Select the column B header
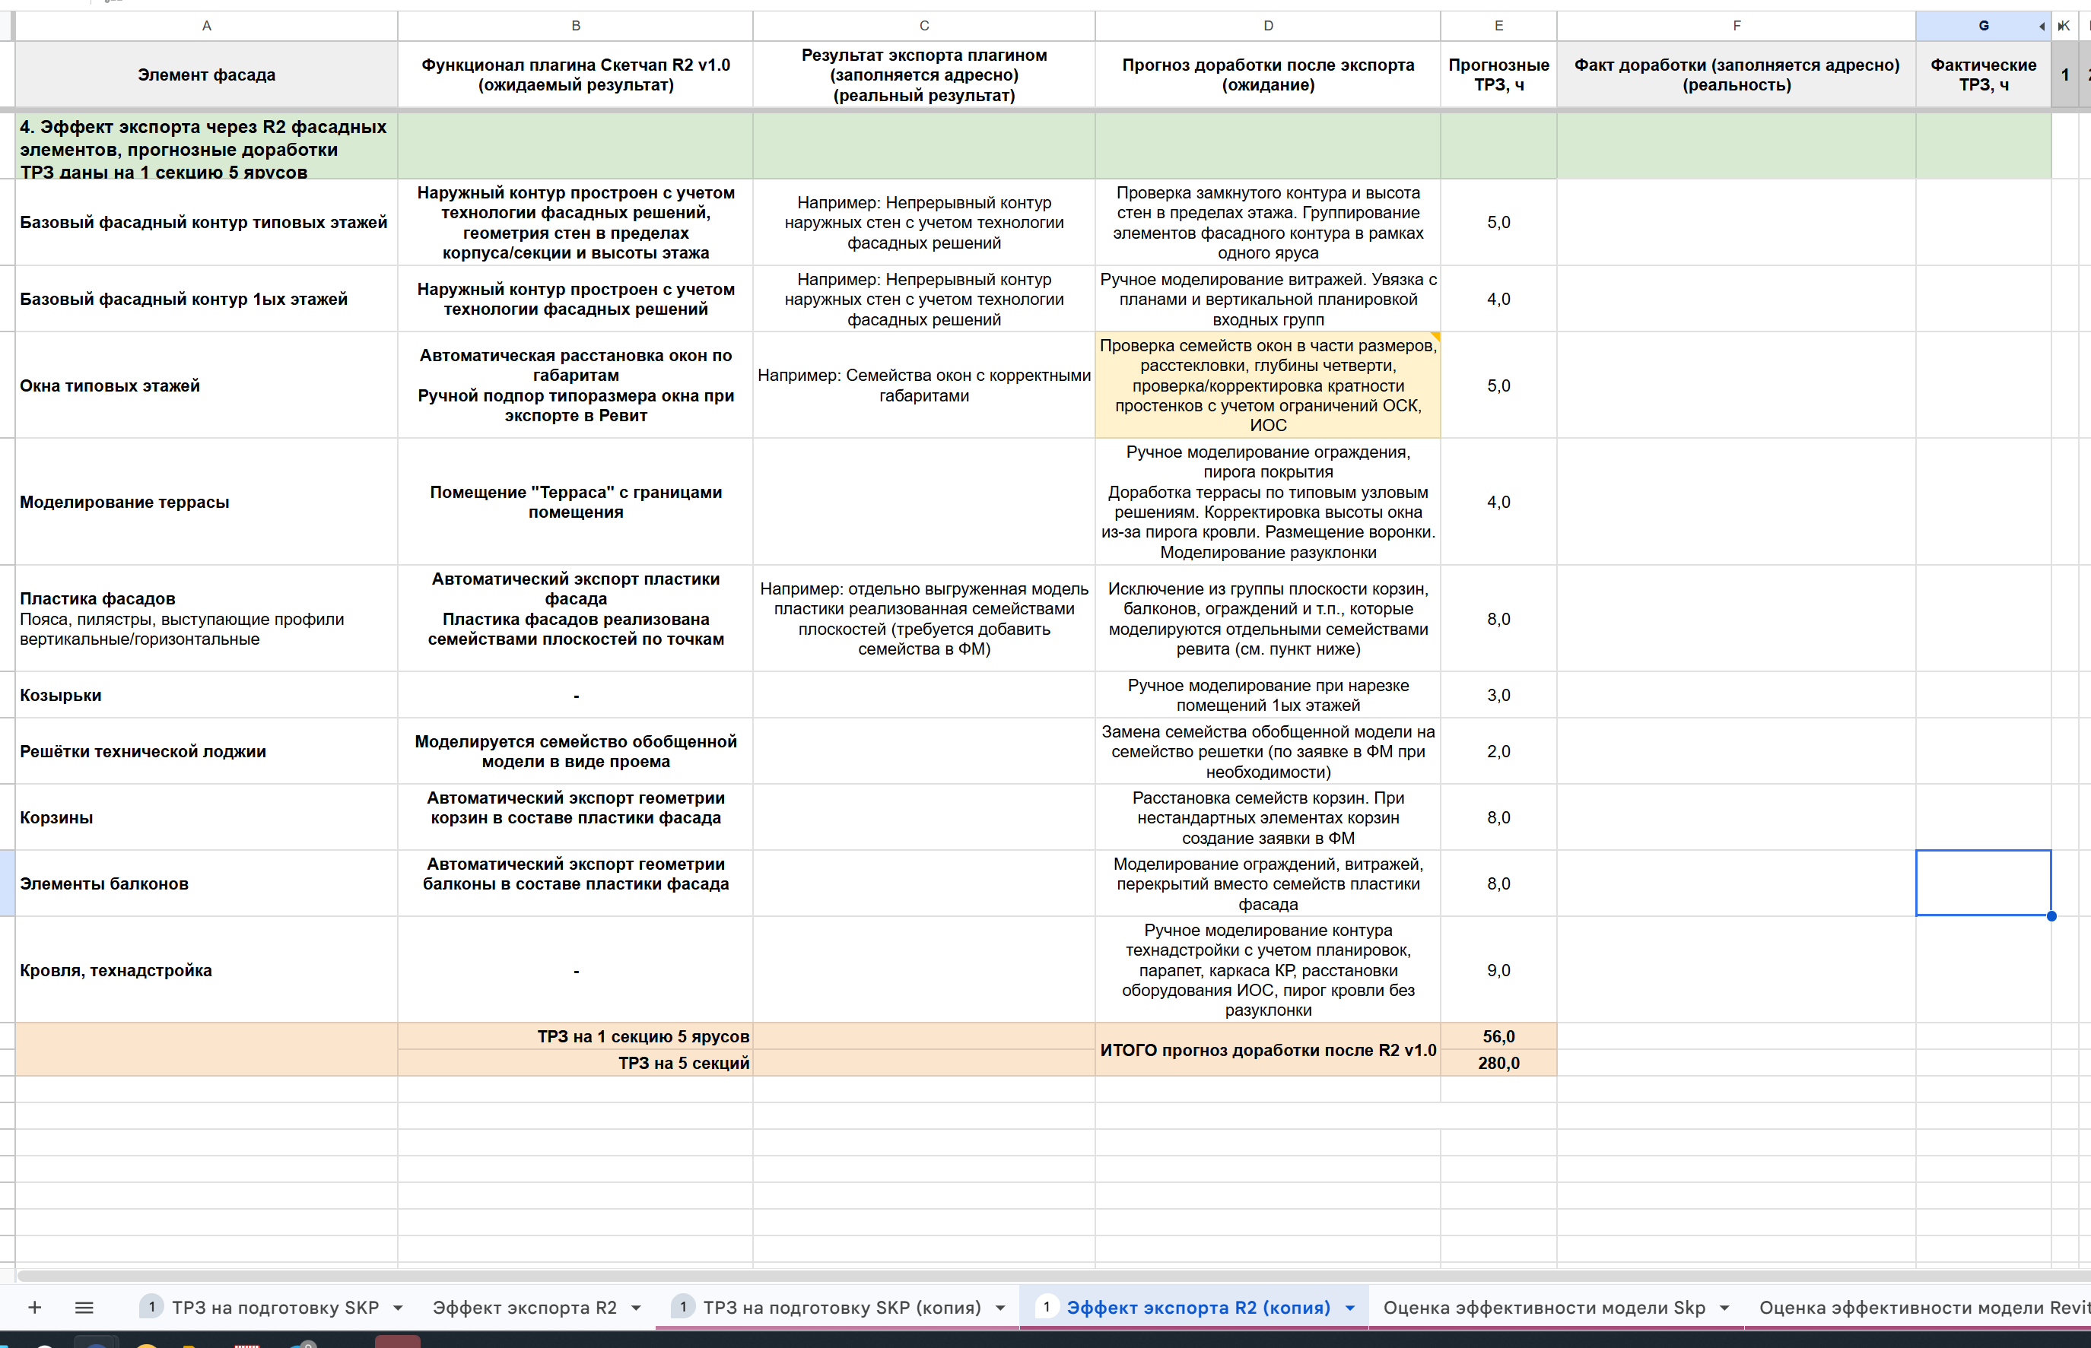This screenshot has height=1348, width=2091. pos(575,27)
